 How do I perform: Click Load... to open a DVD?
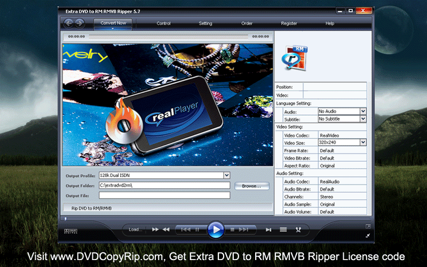coord(136,230)
